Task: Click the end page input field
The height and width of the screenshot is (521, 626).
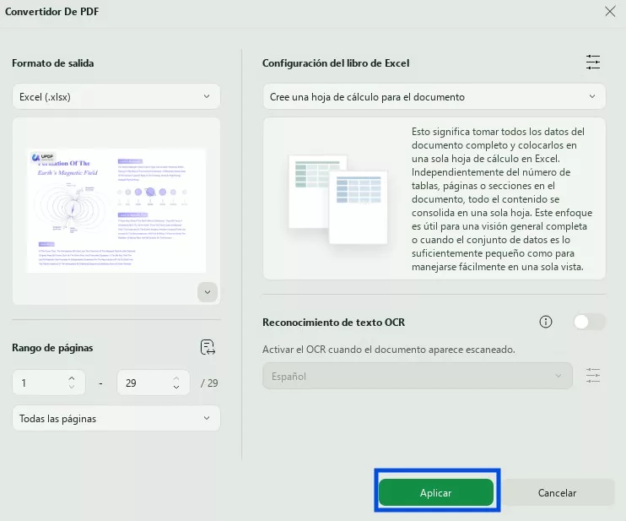Action: tap(154, 383)
